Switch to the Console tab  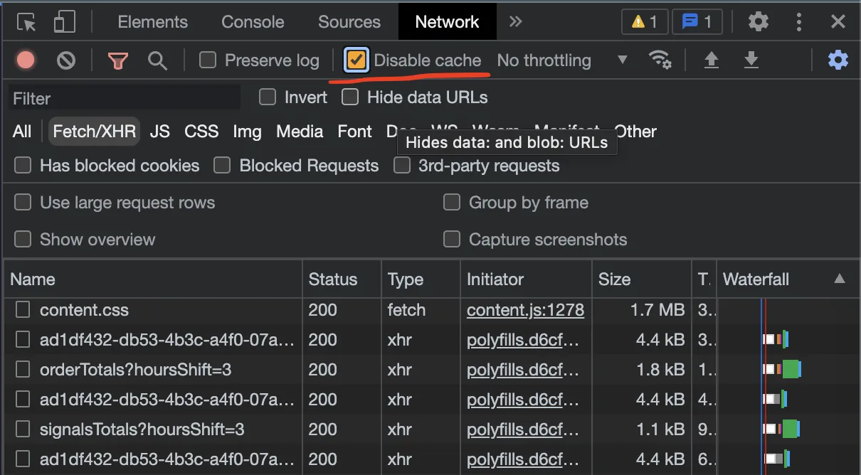[x=253, y=22]
